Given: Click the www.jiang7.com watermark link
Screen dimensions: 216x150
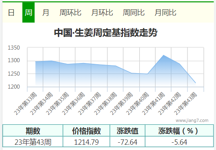Looking at the screenshot, I should (x=192, y=120).
